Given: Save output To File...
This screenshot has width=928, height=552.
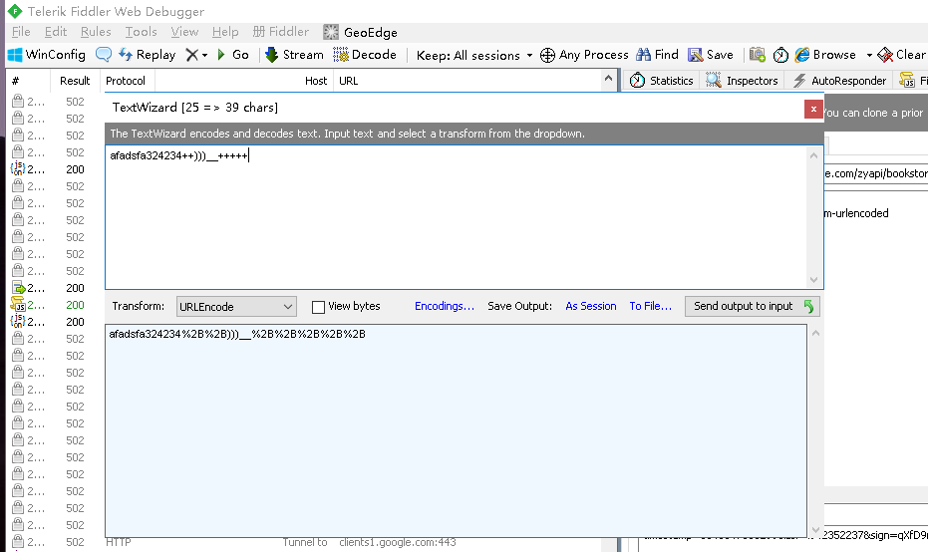Looking at the screenshot, I should tap(651, 306).
